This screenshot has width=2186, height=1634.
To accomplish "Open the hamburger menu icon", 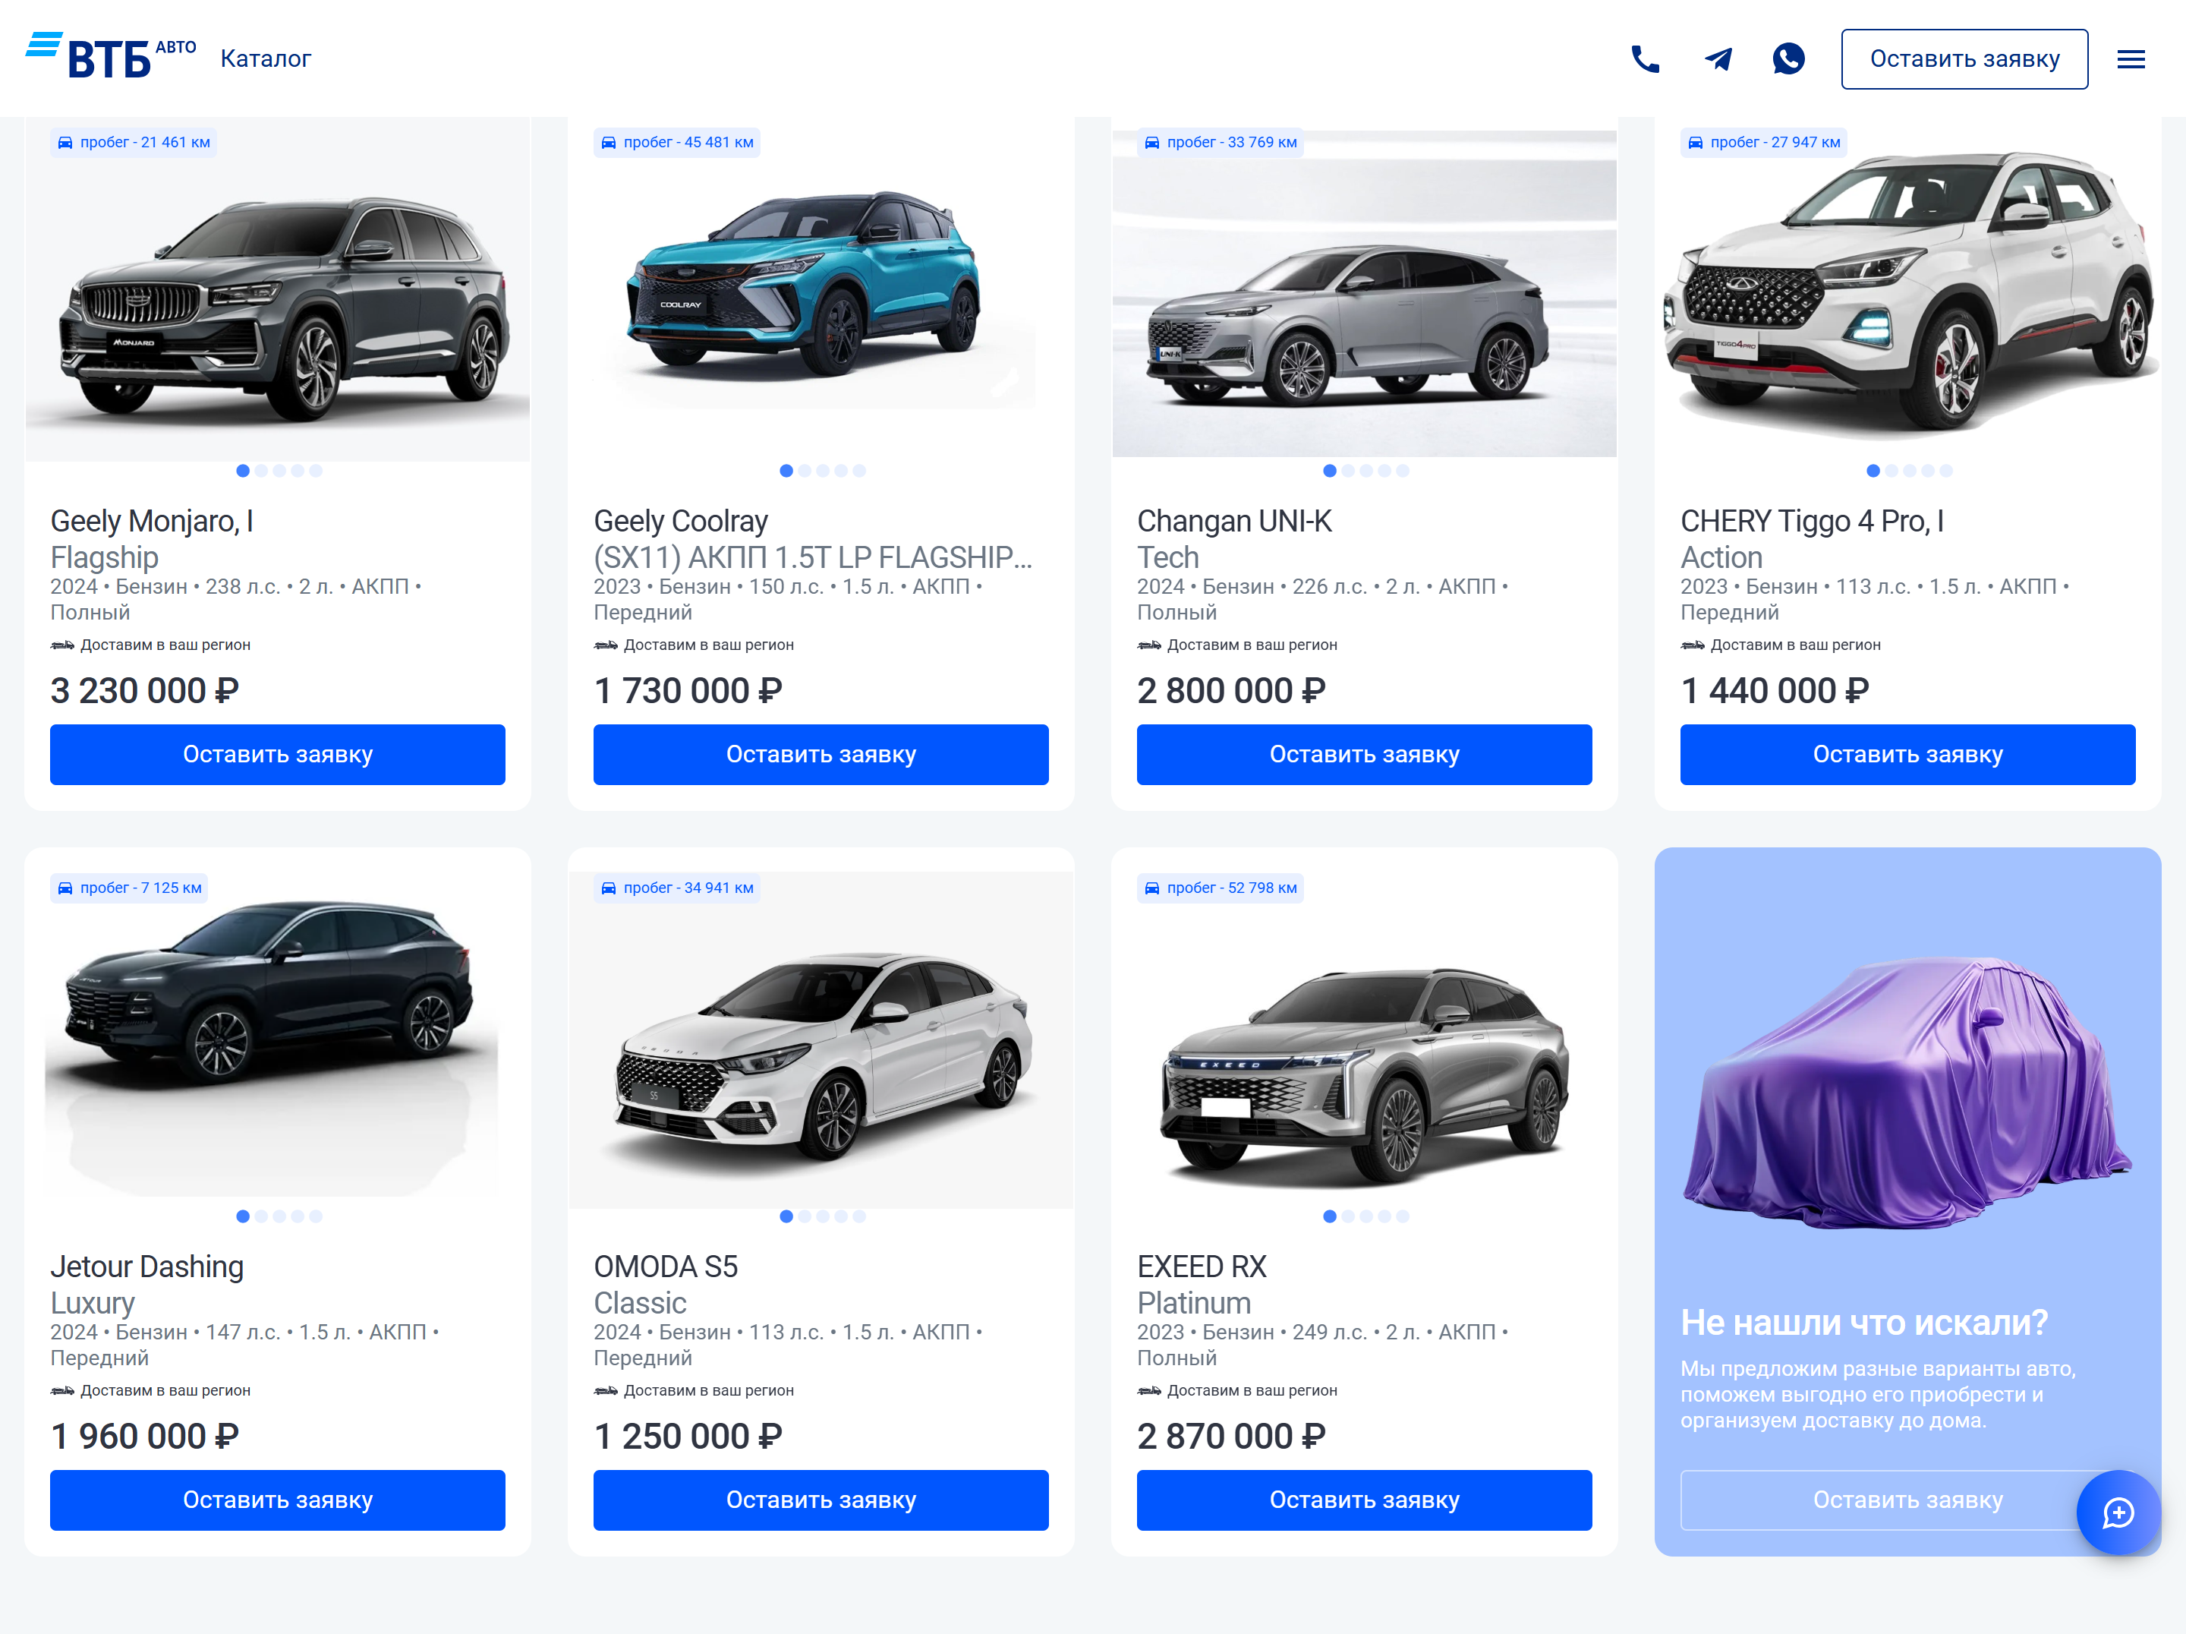I will tap(2131, 59).
